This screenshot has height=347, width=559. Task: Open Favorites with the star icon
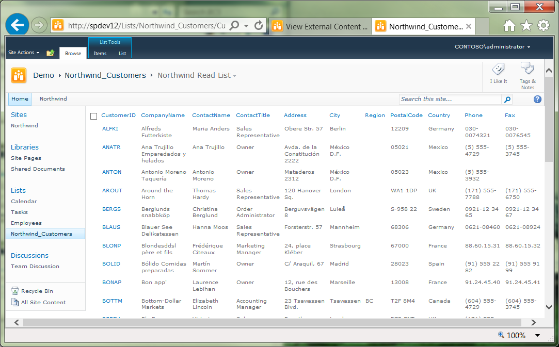coord(526,25)
